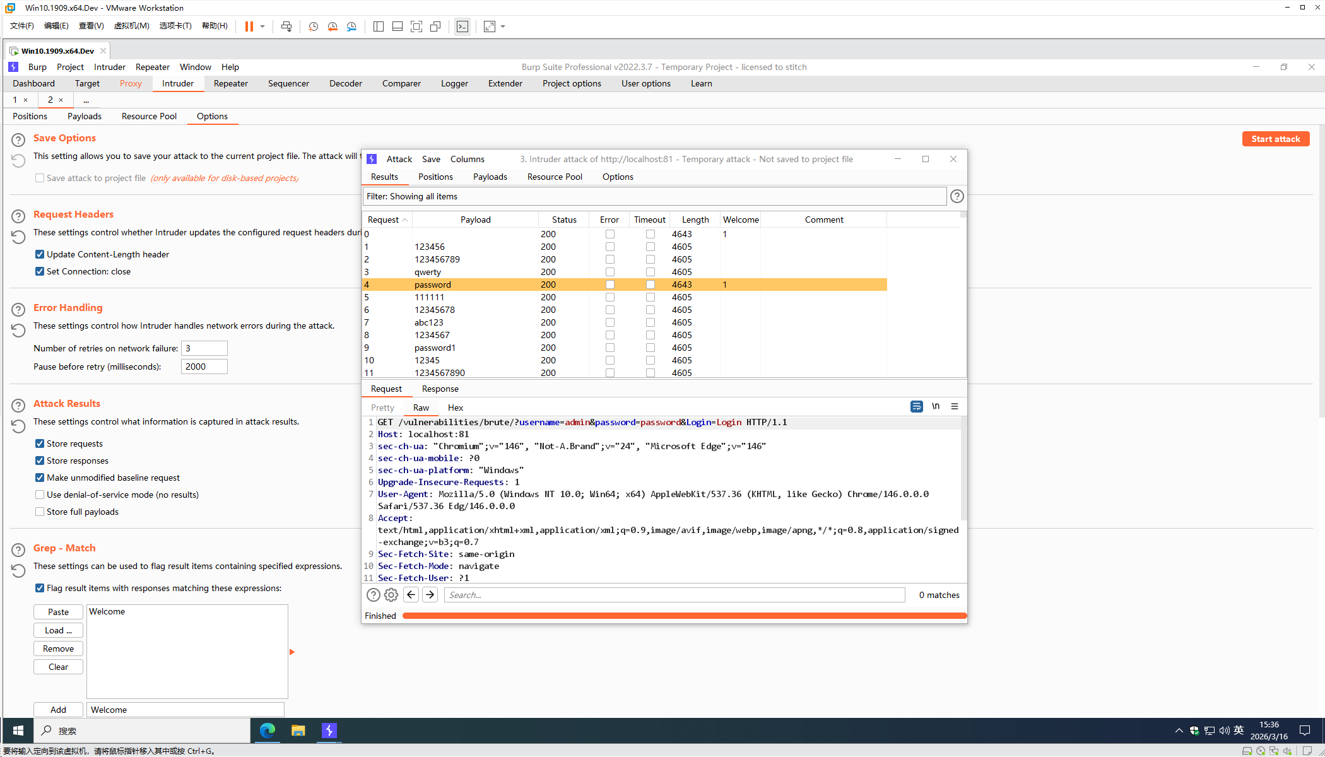This screenshot has height=757, width=1325.
Task: Open the pause button dropdown arrow
Action: coord(262,26)
